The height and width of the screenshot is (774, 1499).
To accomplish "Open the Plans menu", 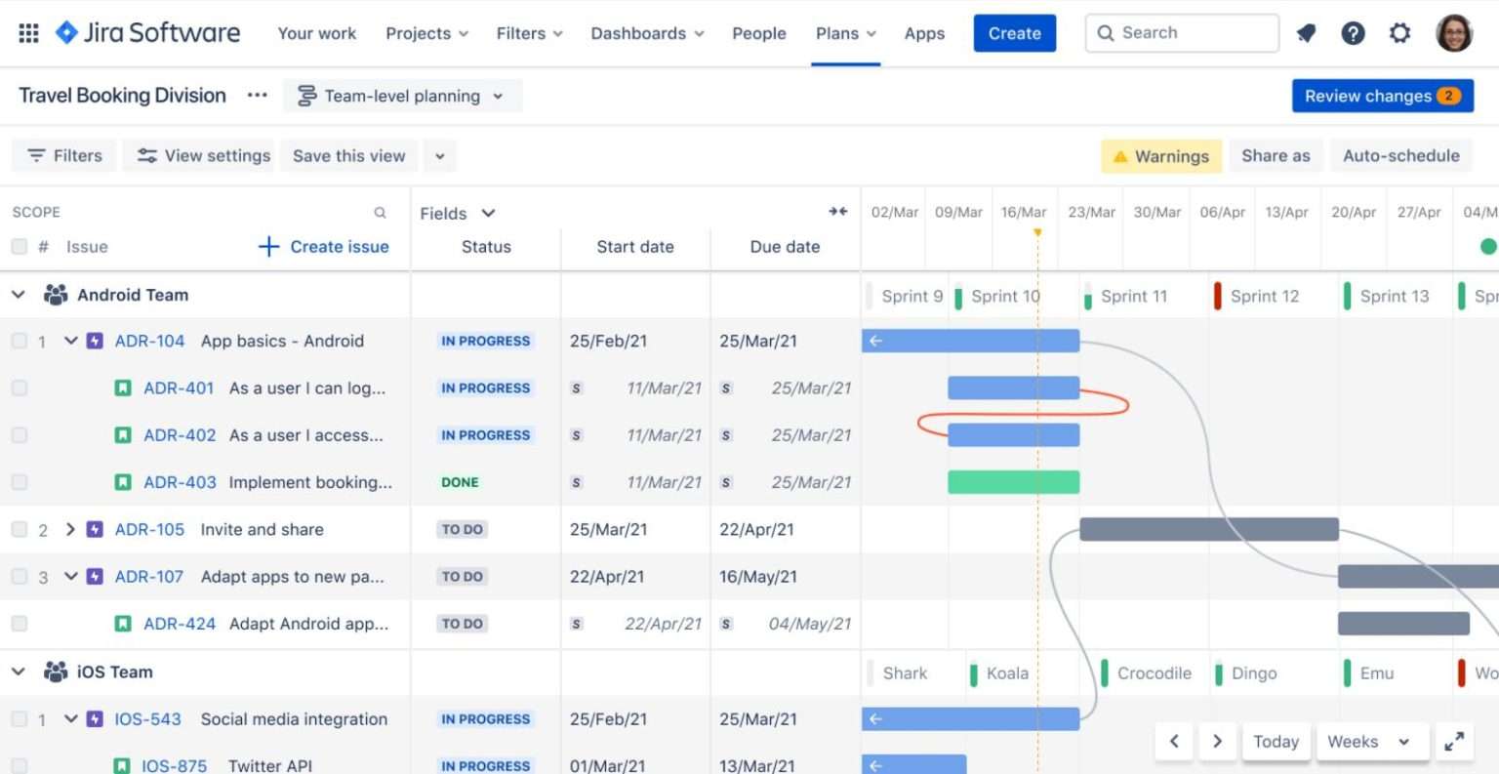I will [x=845, y=32].
